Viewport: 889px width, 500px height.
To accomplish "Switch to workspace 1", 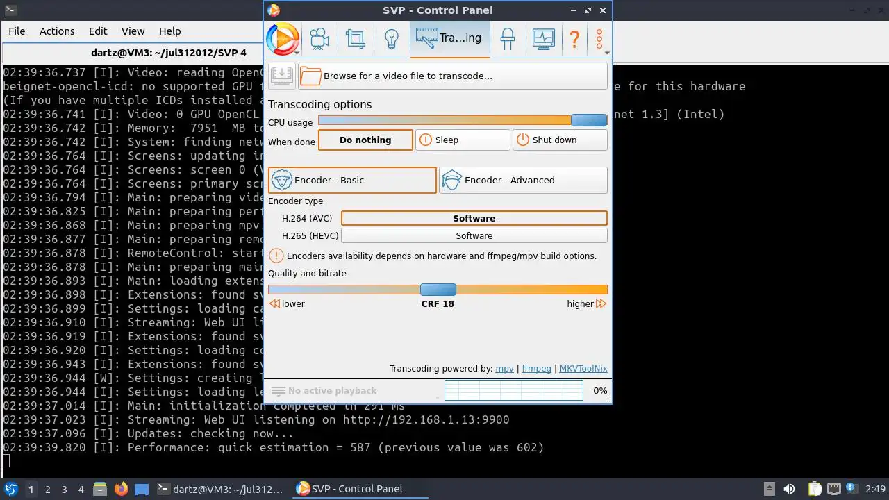I will (x=31, y=490).
